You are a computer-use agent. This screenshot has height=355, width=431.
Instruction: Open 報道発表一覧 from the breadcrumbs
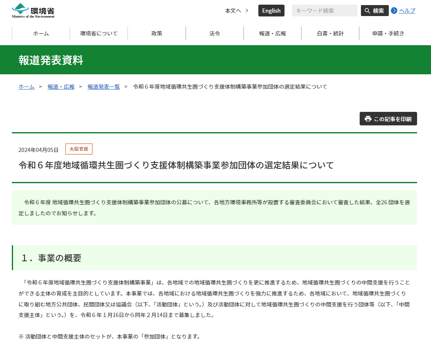[x=104, y=87]
